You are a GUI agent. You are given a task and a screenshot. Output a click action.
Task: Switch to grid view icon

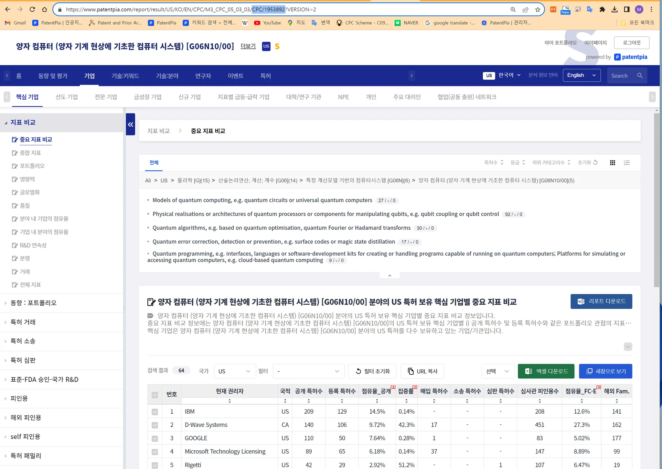coord(612,163)
